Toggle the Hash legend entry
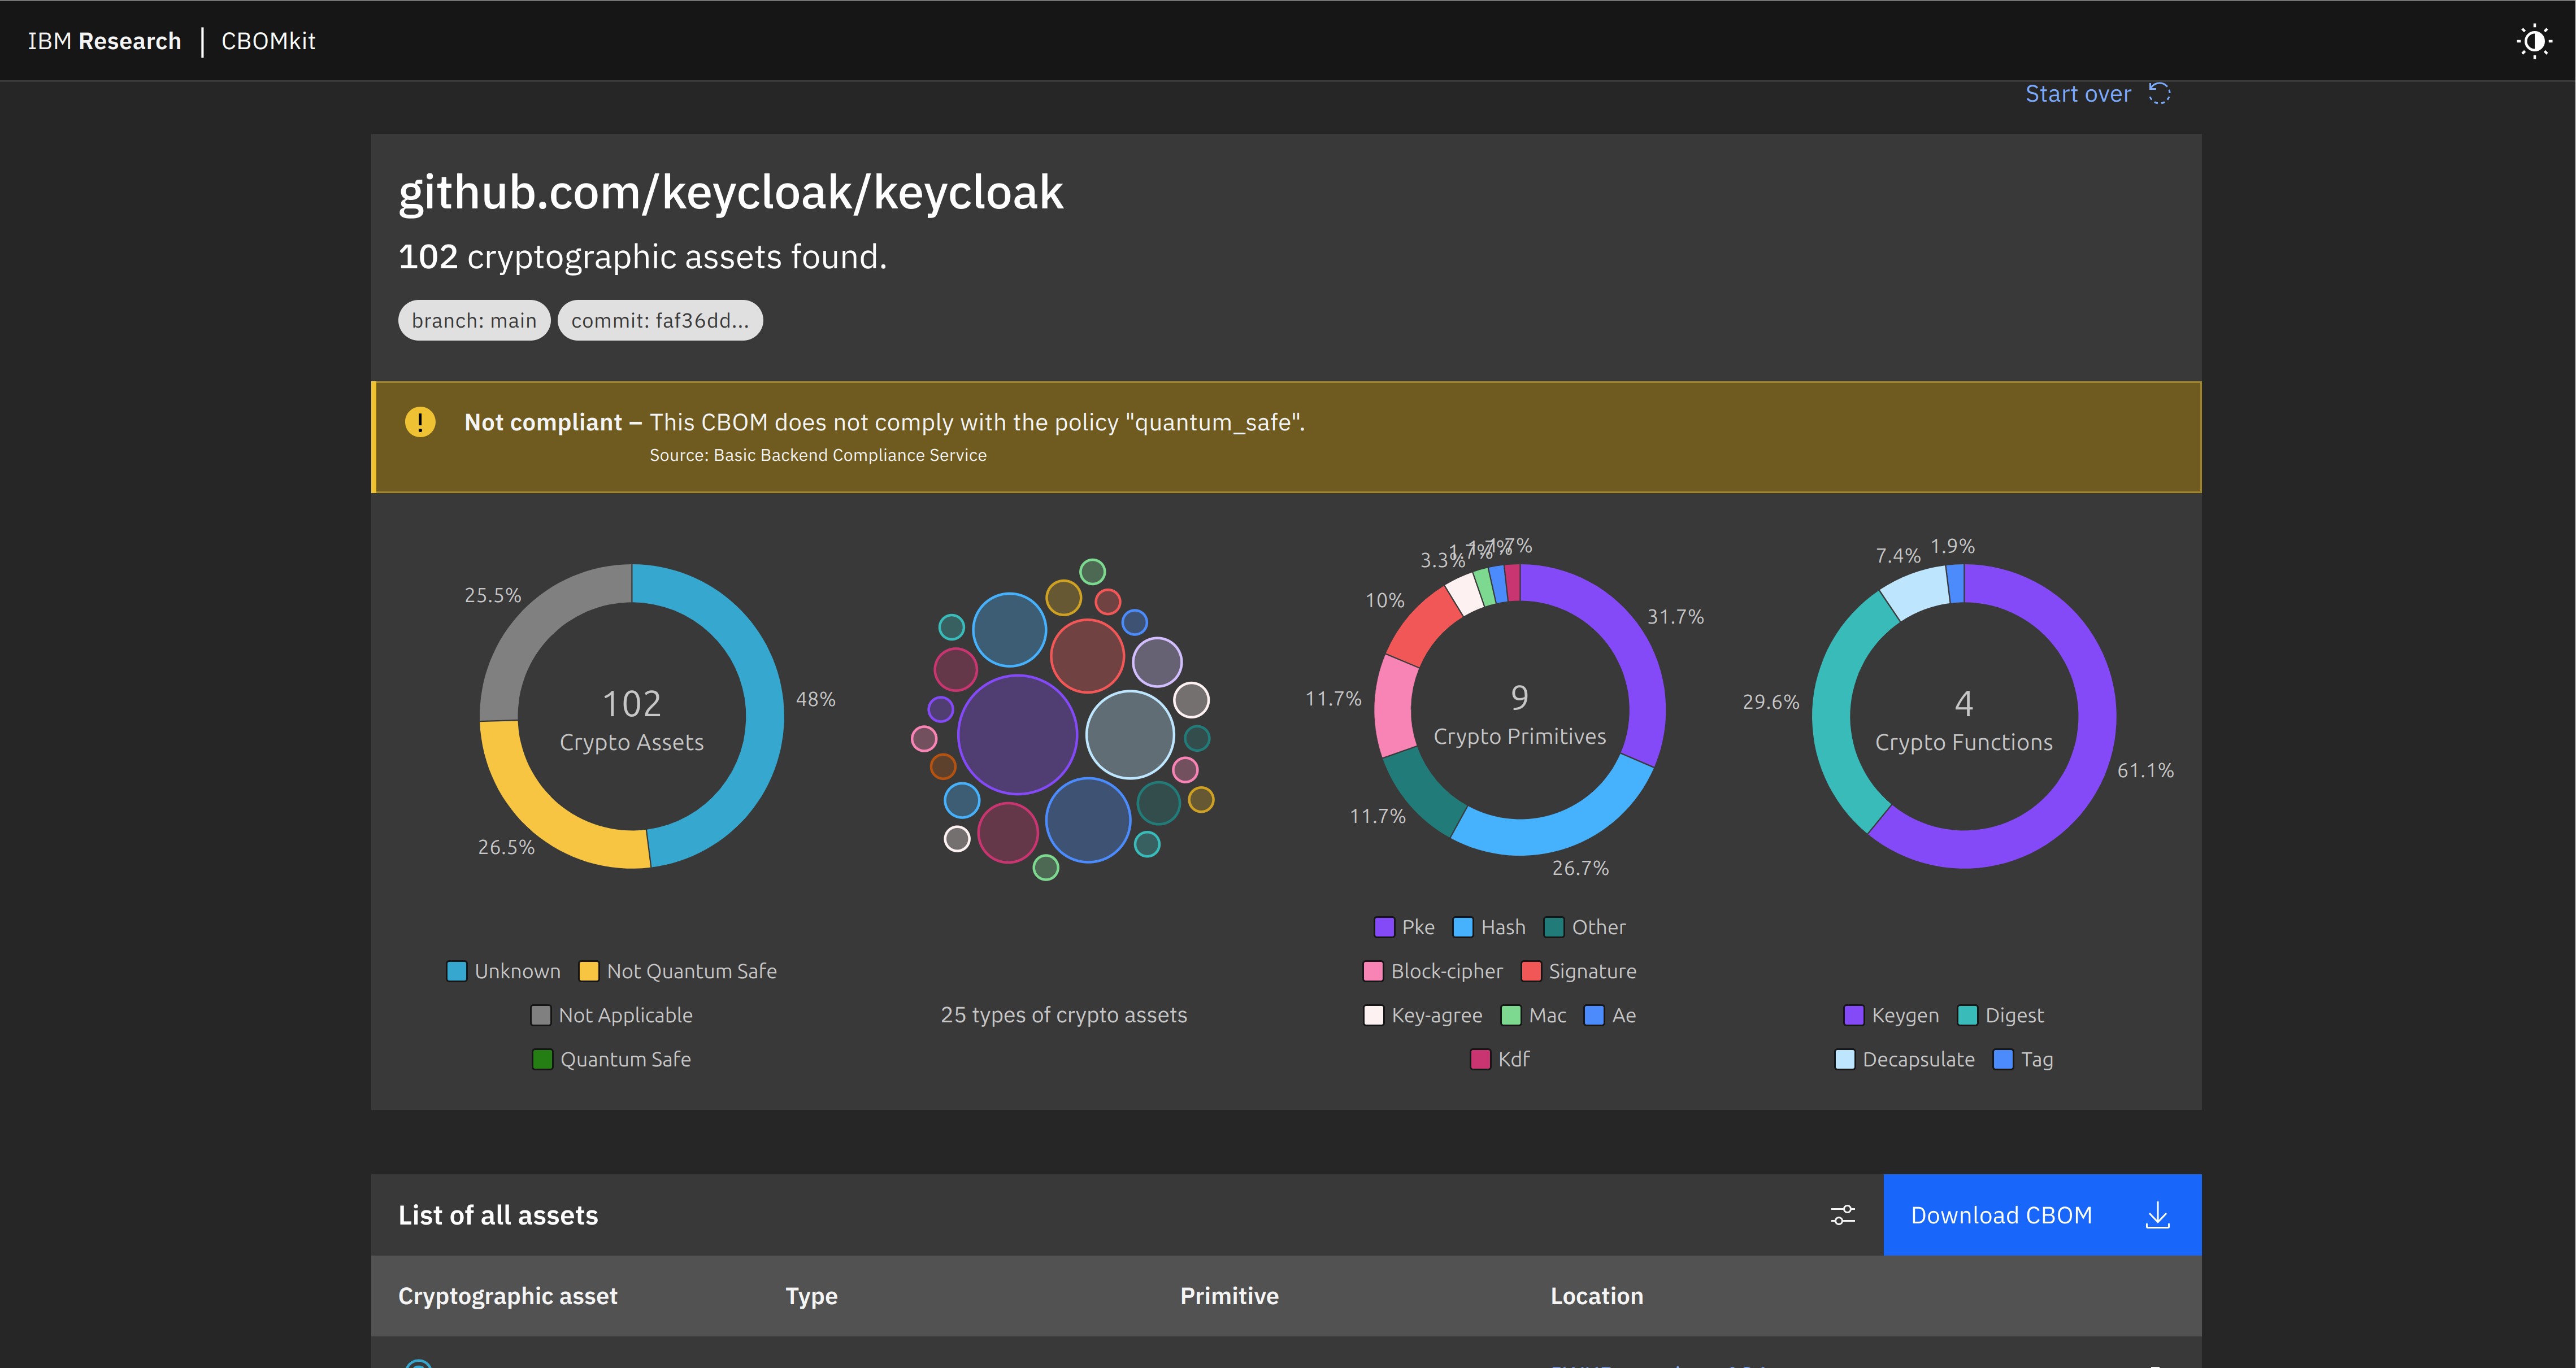Viewport: 2576px width, 1368px height. [1489, 927]
